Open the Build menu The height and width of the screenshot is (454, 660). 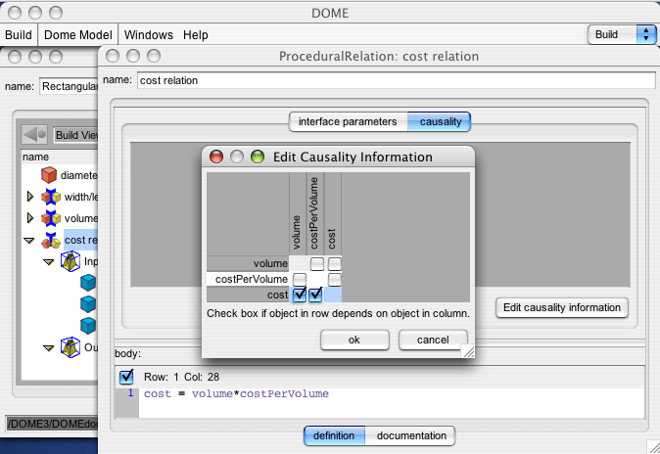[19, 35]
